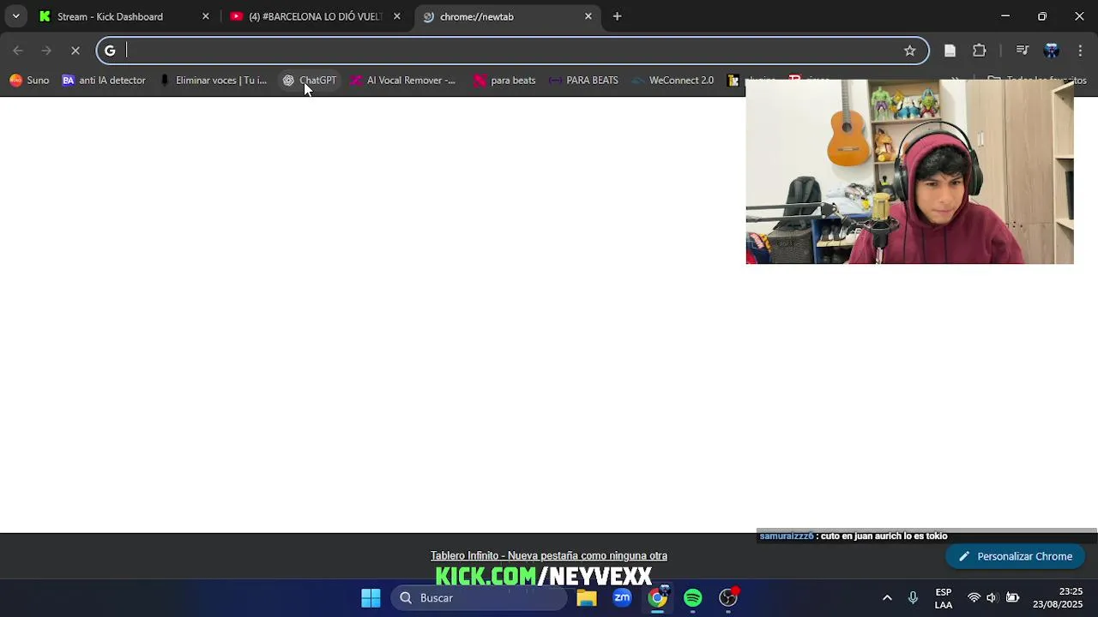Click the microphone tray icon
Viewport: 1098px width, 617px height.
913,598
